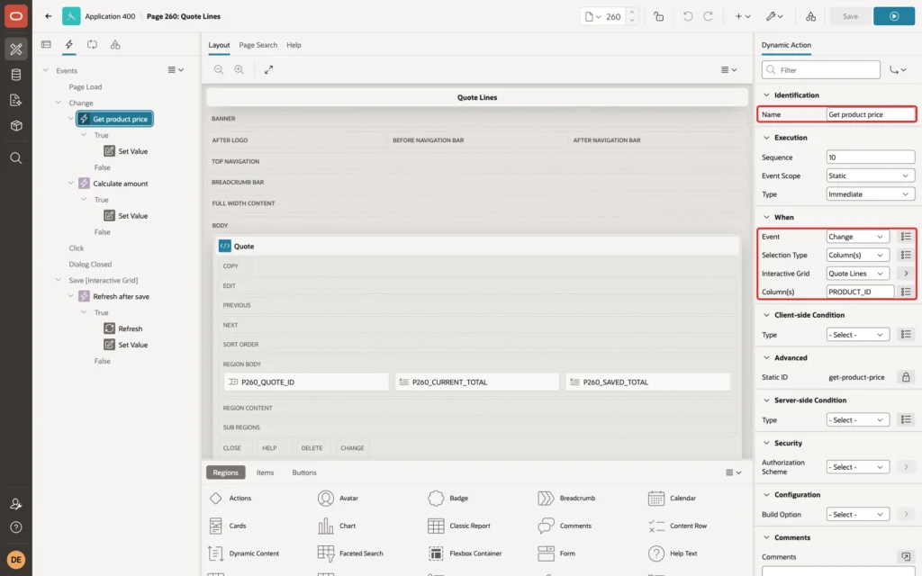Open the Build Option dropdown
The image size is (922, 576).
pos(857,514)
